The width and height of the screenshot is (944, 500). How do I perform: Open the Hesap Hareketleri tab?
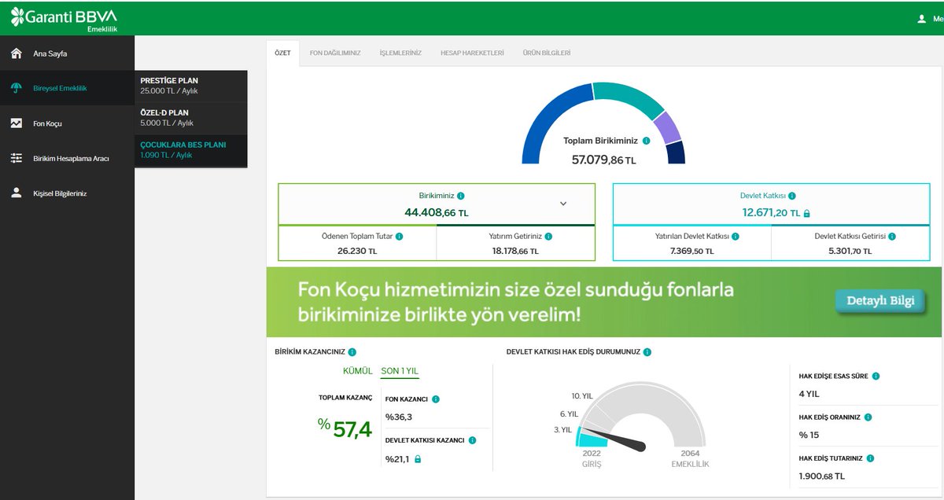pos(472,53)
